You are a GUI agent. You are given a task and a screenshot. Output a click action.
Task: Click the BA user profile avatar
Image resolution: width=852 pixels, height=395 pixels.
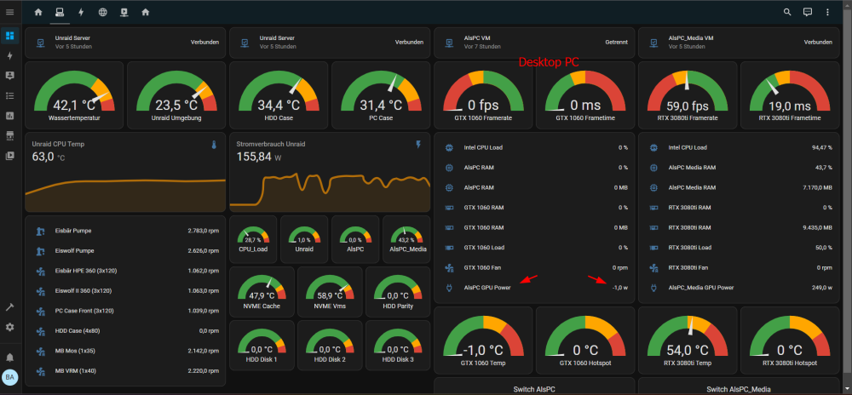point(9,378)
